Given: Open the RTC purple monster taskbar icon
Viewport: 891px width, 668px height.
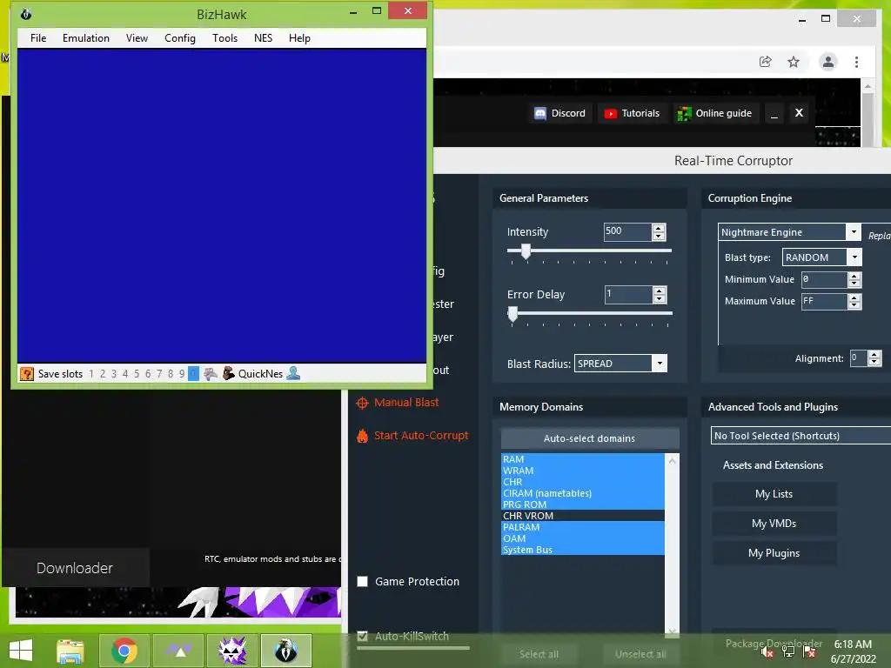Looking at the screenshot, I should [232, 651].
